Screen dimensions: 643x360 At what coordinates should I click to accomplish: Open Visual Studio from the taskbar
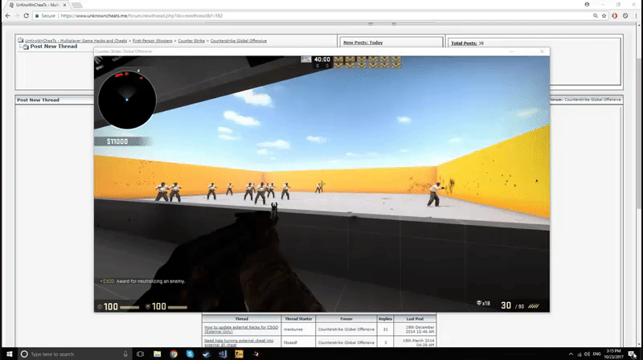click(x=223, y=354)
